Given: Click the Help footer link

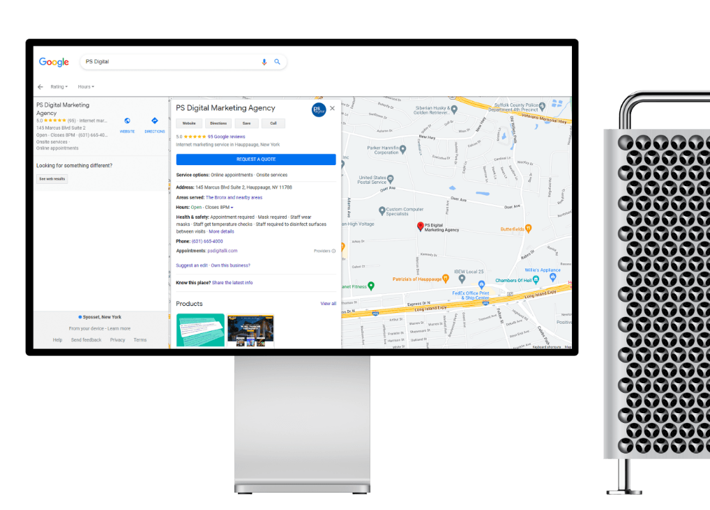Looking at the screenshot, I should click(x=57, y=340).
